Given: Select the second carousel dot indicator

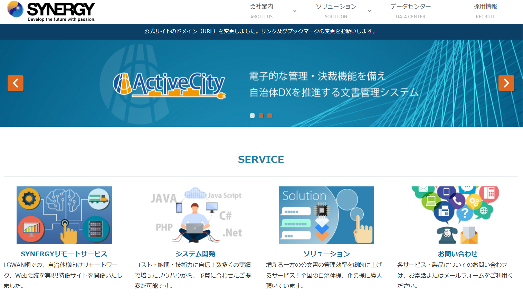Looking at the screenshot, I should coord(261,116).
